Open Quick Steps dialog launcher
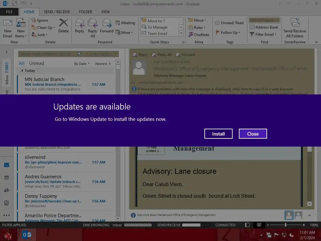The image size is (321, 241). point(183,42)
